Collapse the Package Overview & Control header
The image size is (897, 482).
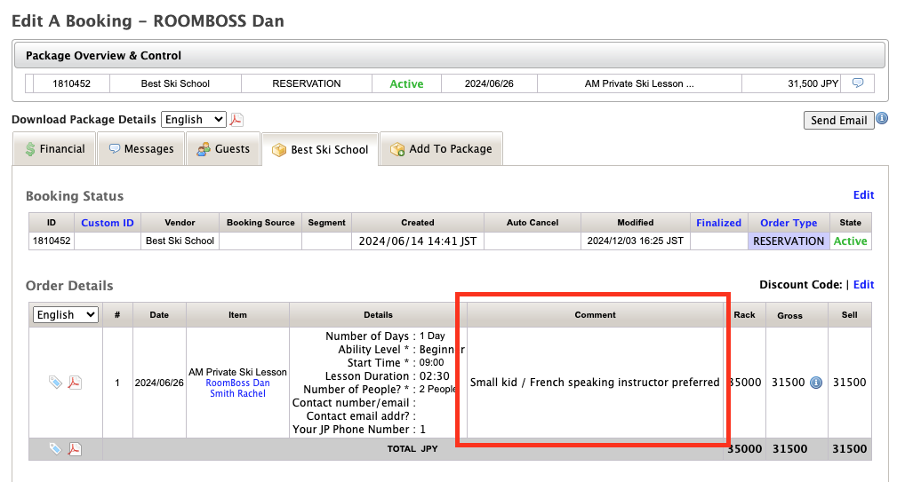[x=450, y=55]
